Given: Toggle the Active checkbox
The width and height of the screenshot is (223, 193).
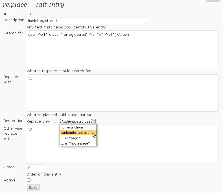Looking at the screenshot, I should [x=29, y=180].
